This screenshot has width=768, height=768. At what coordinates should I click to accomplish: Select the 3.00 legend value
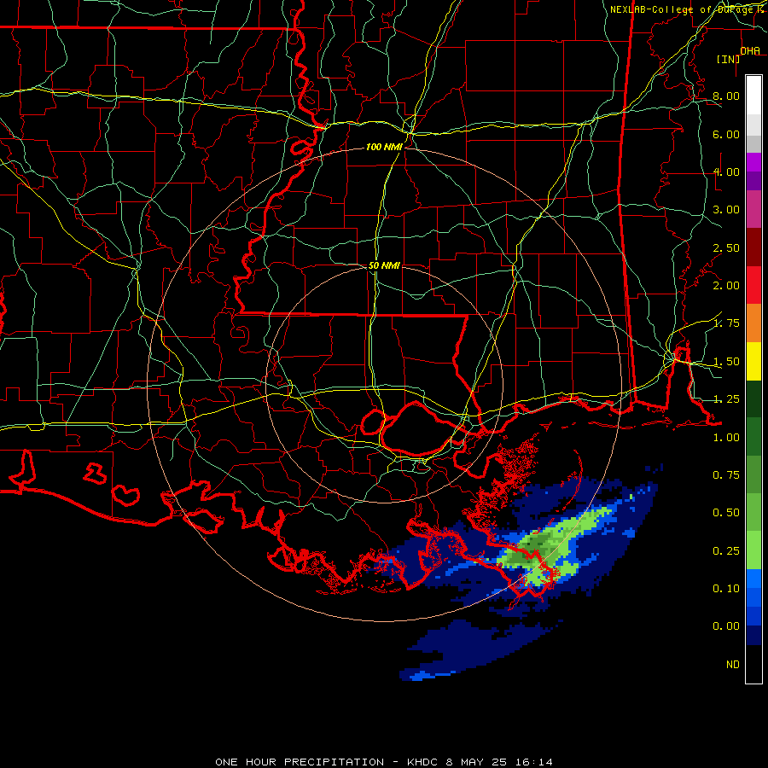726,210
